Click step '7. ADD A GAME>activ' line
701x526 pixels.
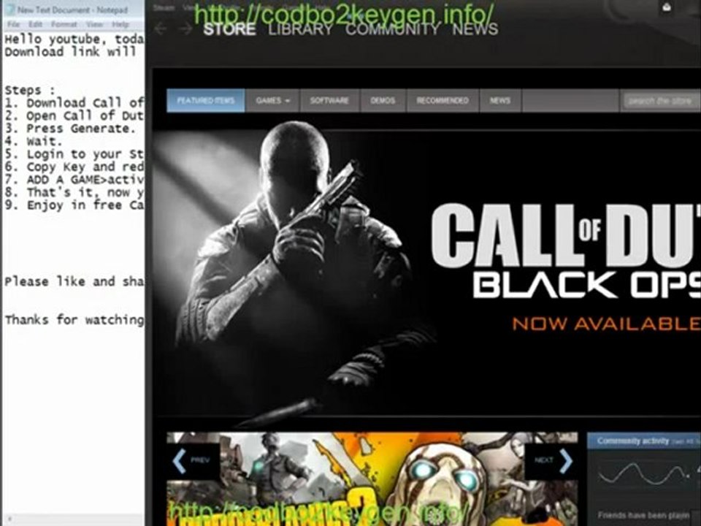(x=74, y=180)
